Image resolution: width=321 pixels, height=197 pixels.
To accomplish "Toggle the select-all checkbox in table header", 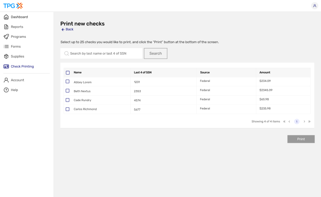I will pyautogui.click(x=68, y=73).
